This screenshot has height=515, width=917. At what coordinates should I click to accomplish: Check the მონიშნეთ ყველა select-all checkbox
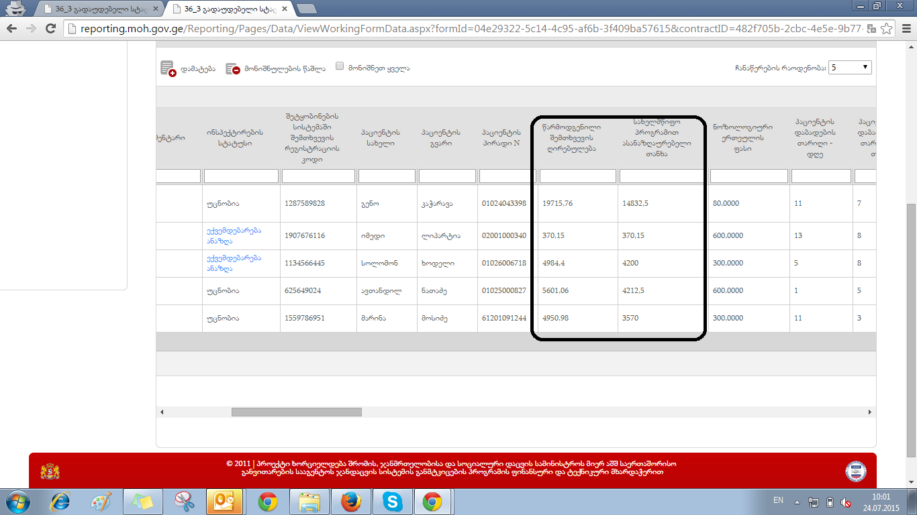(x=340, y=66)
